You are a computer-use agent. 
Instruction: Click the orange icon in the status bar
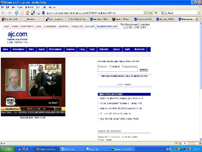point(176,143)
